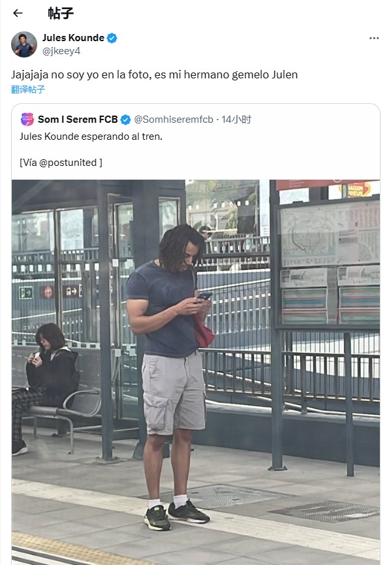This screenshot has height=565, width=389.
Task: Go back using the left arrow
Action: click(x=18, y=13)
